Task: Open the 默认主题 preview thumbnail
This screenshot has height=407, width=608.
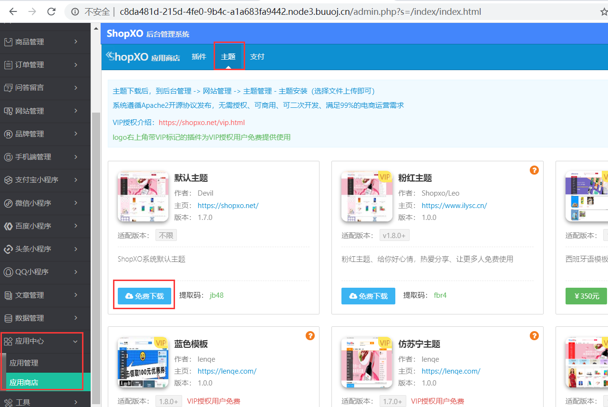Action: (143, 196)
